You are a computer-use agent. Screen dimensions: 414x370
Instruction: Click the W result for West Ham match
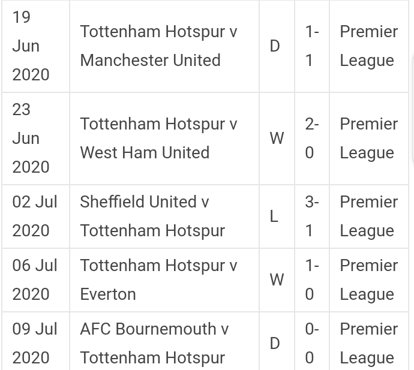[277, 139]
